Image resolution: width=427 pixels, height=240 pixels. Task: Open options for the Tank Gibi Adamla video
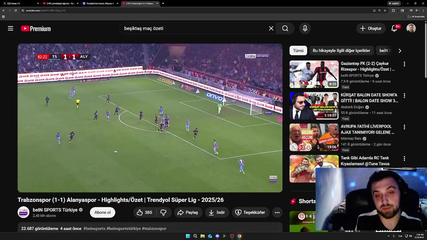404,159
